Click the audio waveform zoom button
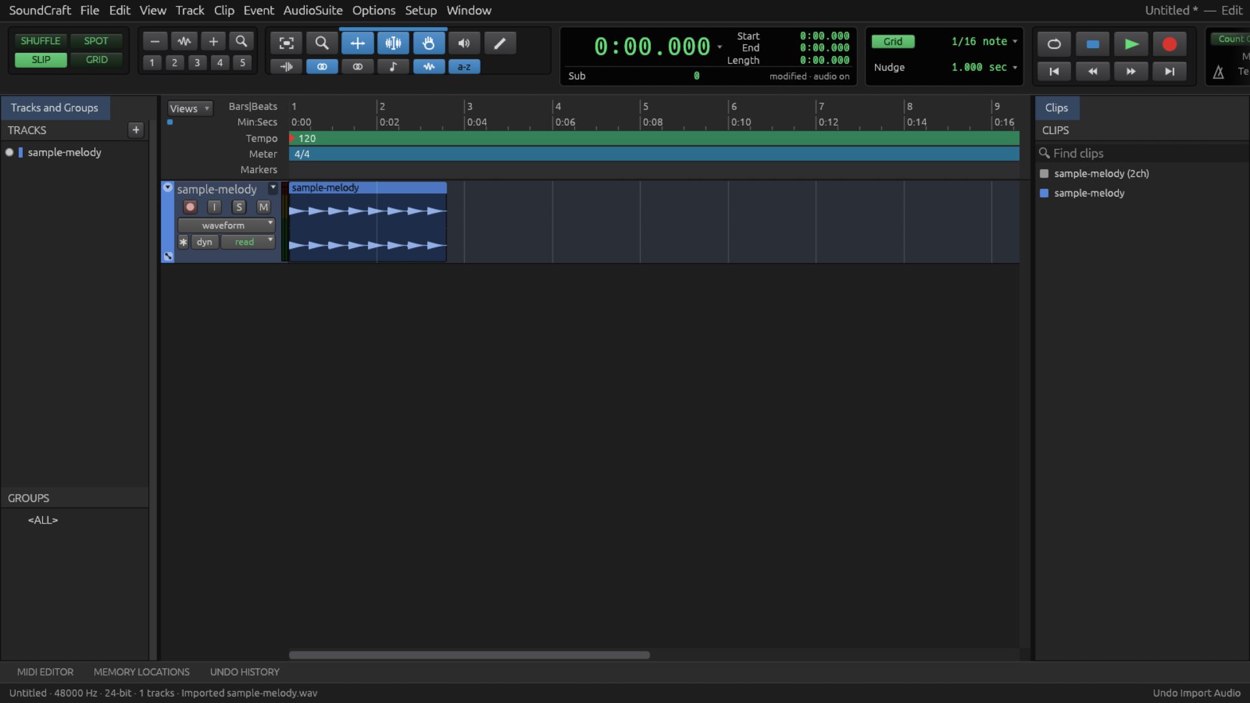 point(184,42)
